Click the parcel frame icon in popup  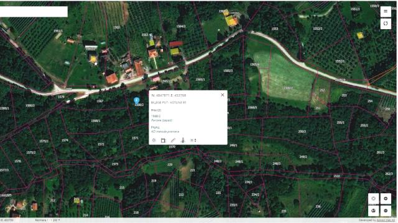point(163,141)
